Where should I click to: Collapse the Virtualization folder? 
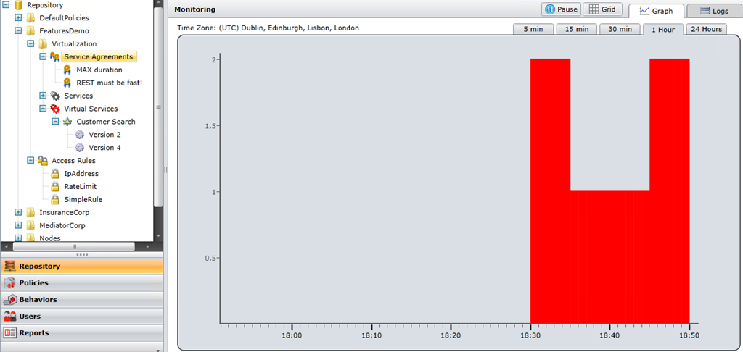pyautogui.click(x=30, y=44)
